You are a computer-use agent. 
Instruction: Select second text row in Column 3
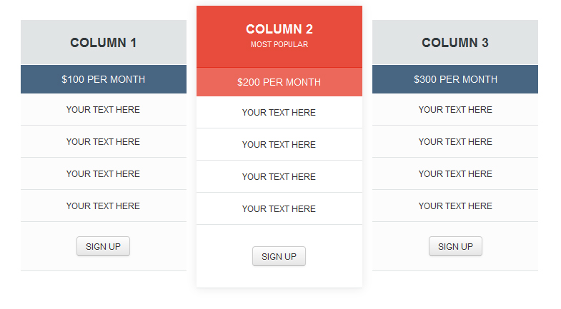(x=455, y=142)
